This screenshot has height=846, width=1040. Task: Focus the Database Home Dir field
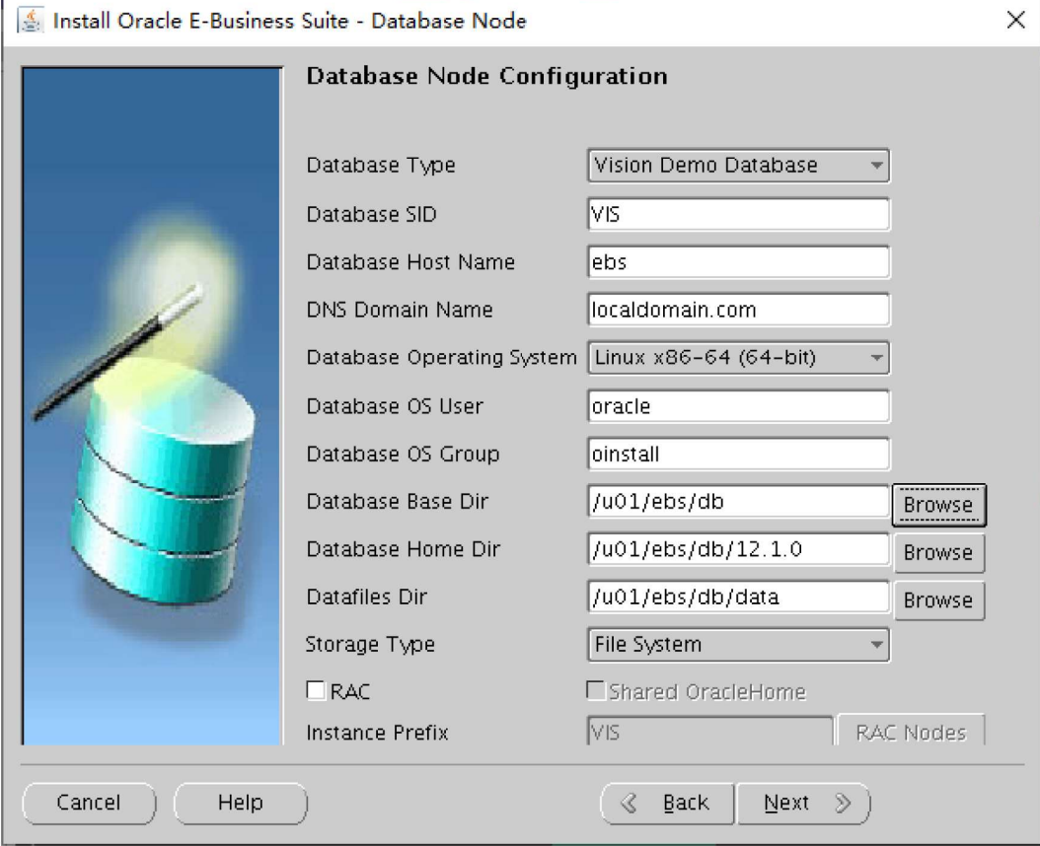pyautogui.click(x=738, y=549)
